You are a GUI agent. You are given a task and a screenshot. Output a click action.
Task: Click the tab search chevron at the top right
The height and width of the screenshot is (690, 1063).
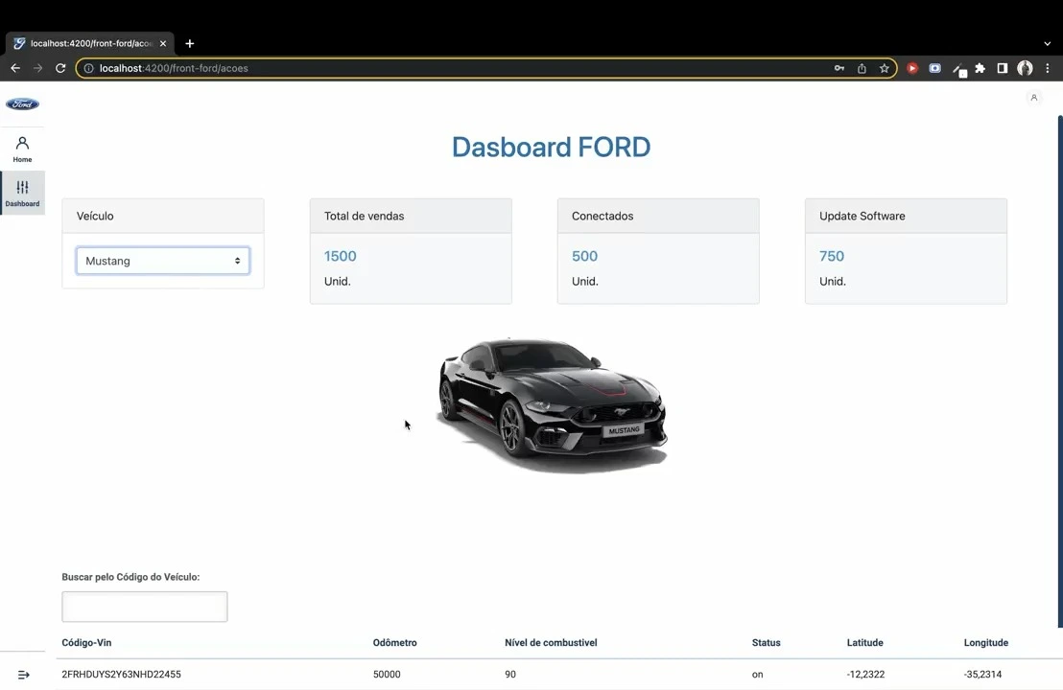pos(1047,42)
